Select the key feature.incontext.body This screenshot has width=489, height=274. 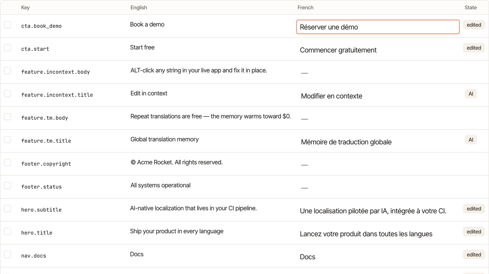click(56, 72)
